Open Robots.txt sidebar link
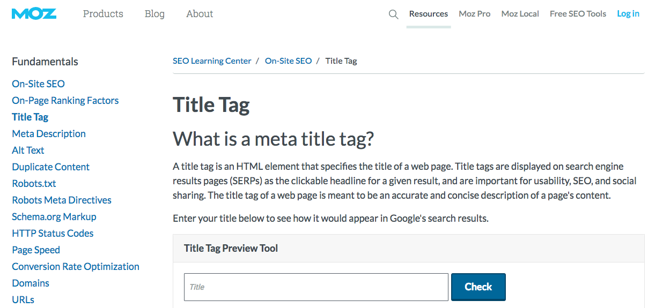This screenshot has height=308, width=648. coord(34,184)
